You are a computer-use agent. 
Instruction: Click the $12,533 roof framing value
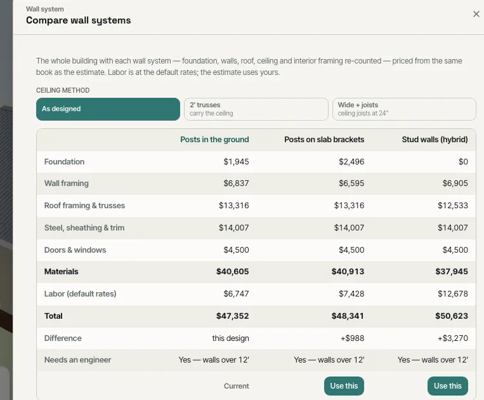(452, 206)
